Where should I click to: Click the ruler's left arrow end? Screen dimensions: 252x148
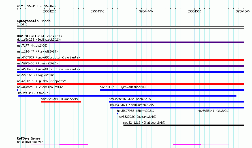pos(18,9)
